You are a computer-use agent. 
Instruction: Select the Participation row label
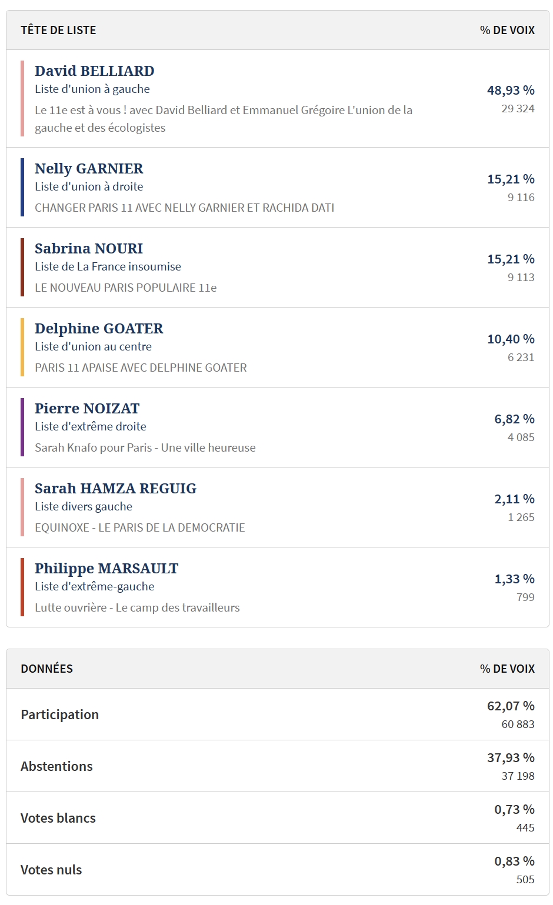60,714
